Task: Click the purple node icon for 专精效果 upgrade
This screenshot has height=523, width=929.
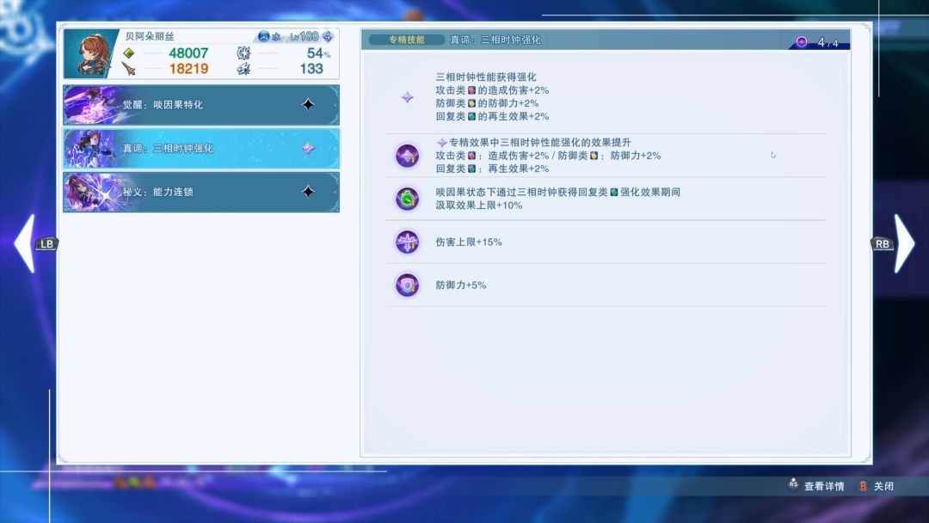Action: click(408, 156)
